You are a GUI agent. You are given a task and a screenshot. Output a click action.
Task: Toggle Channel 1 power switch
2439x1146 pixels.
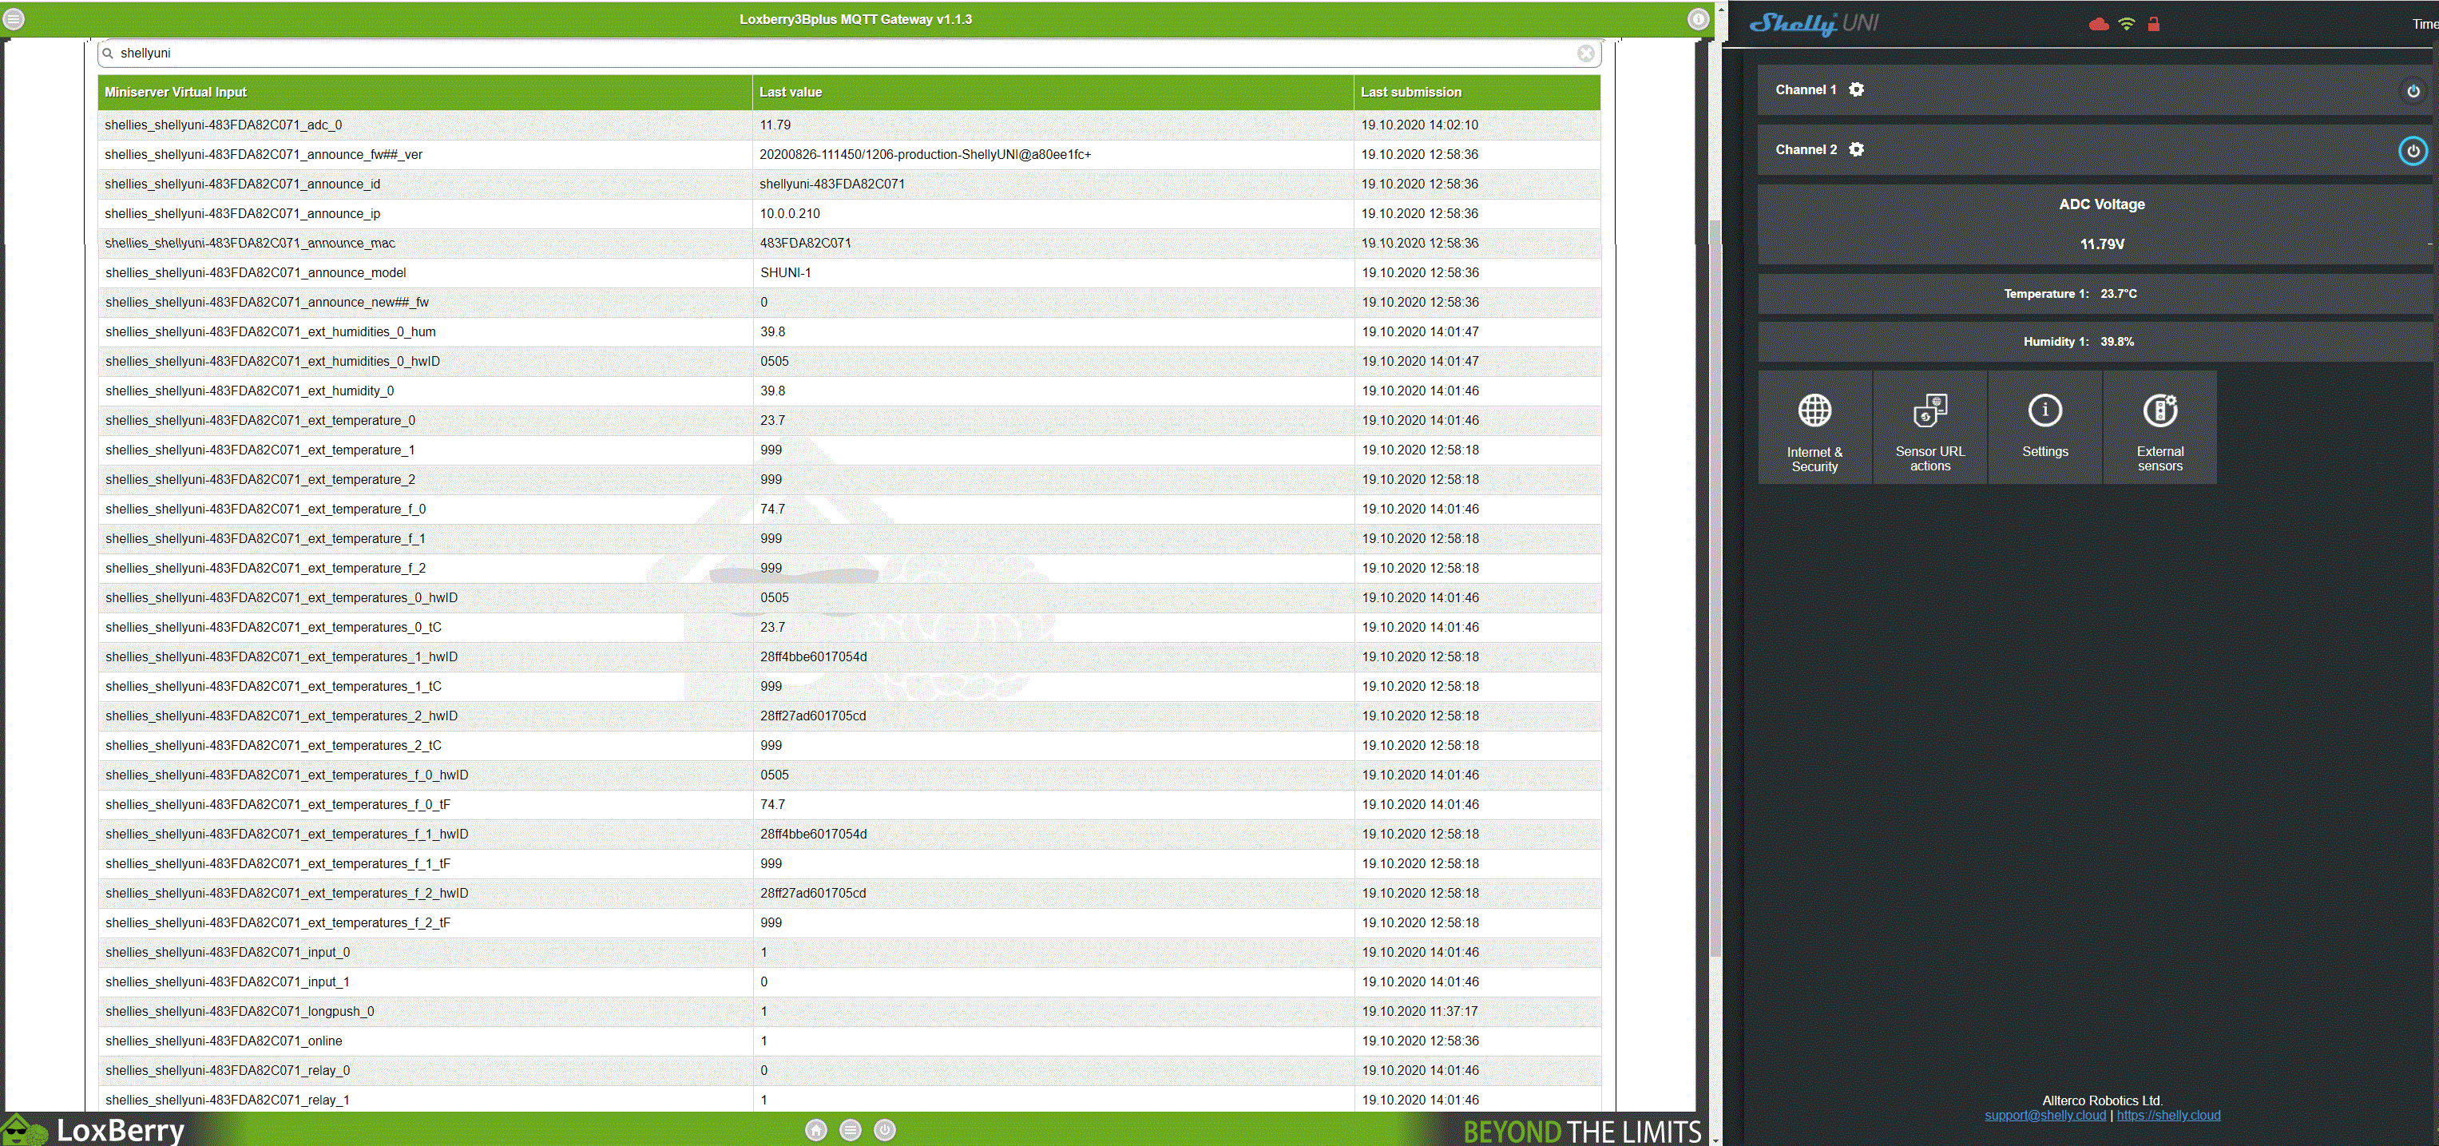2413,91
